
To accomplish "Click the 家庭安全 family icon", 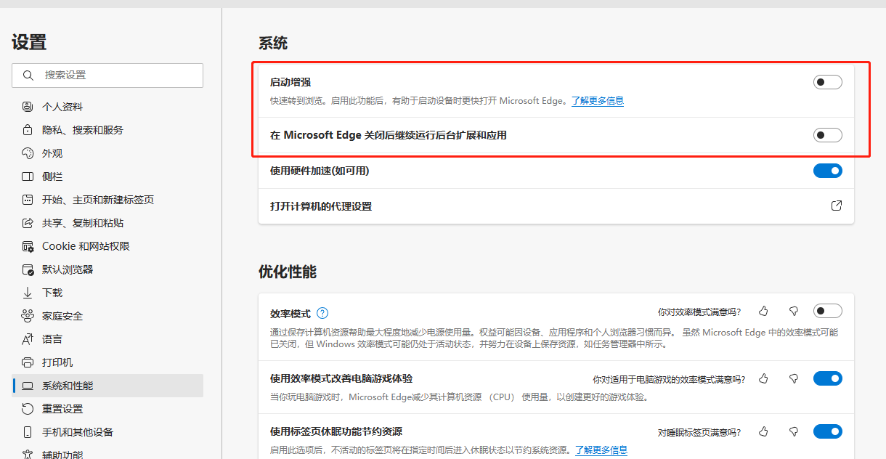I will (x=28, y=316).
